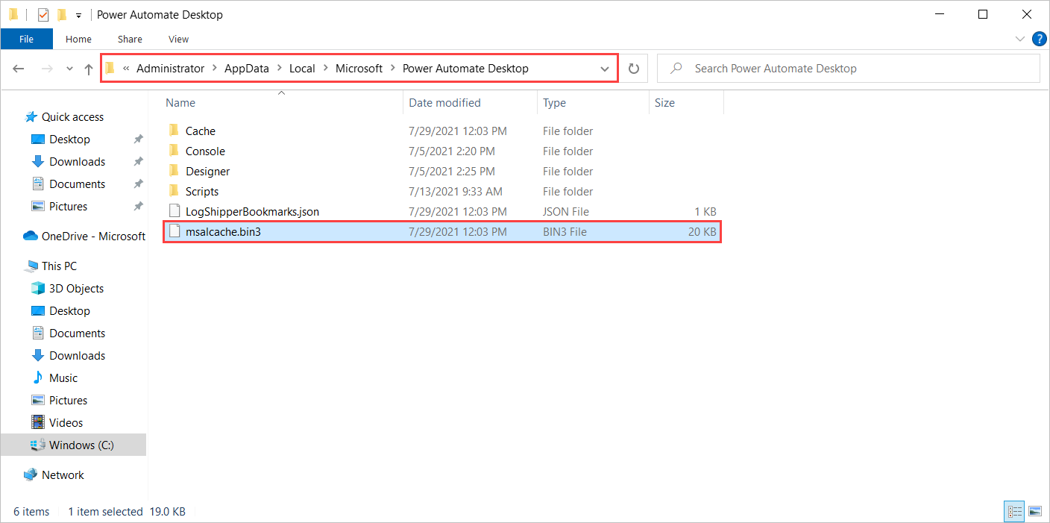Click the Network icon in the sidebar

point(31,475)
